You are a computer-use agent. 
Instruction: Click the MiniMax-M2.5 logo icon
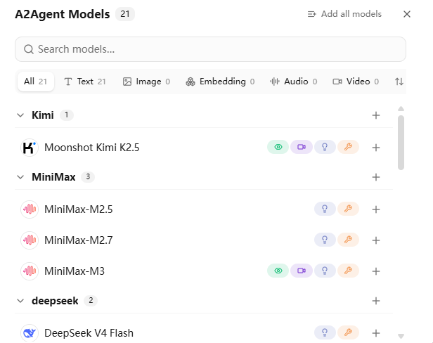(30, 209)
